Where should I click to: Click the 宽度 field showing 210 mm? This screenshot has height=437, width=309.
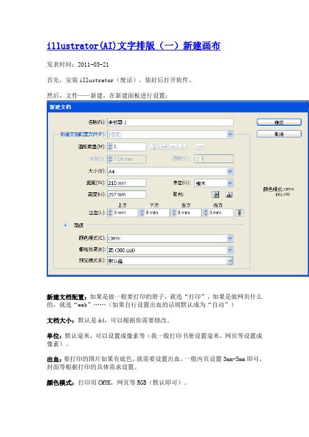pyautogui.click(x=126, y=183)
